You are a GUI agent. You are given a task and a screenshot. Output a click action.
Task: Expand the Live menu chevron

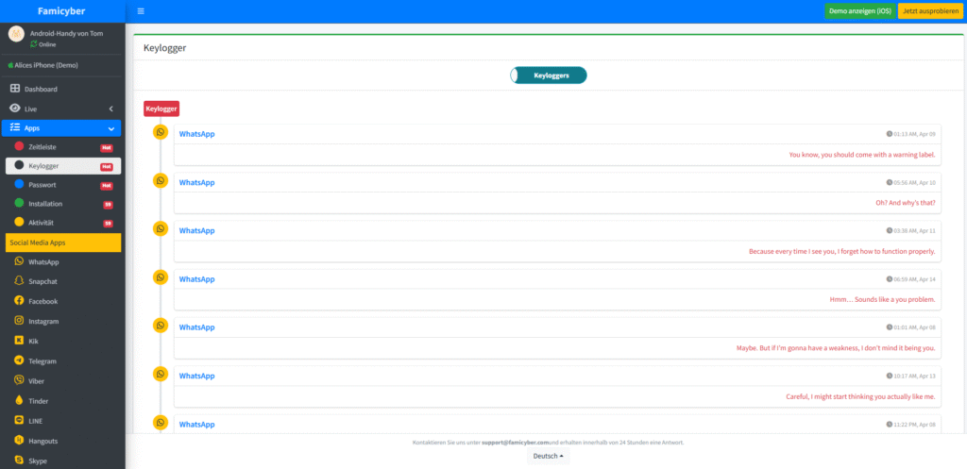(111, 109)
